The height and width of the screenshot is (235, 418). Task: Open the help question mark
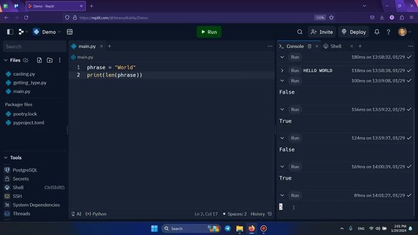click(x=389, y=32)
